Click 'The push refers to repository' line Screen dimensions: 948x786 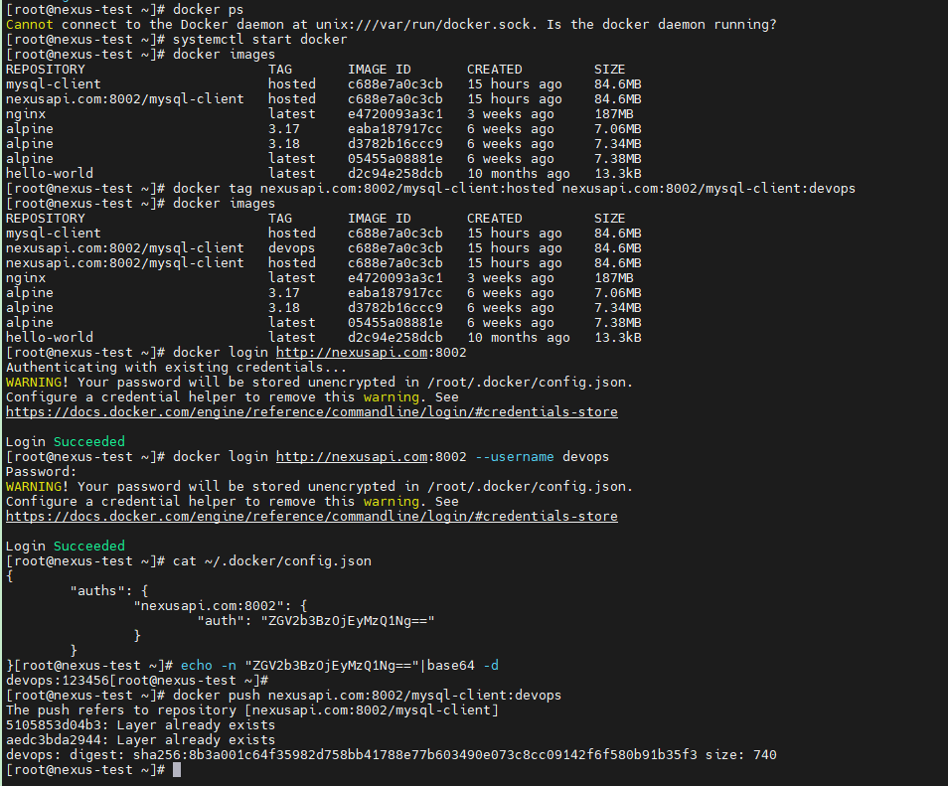[252, 710]
